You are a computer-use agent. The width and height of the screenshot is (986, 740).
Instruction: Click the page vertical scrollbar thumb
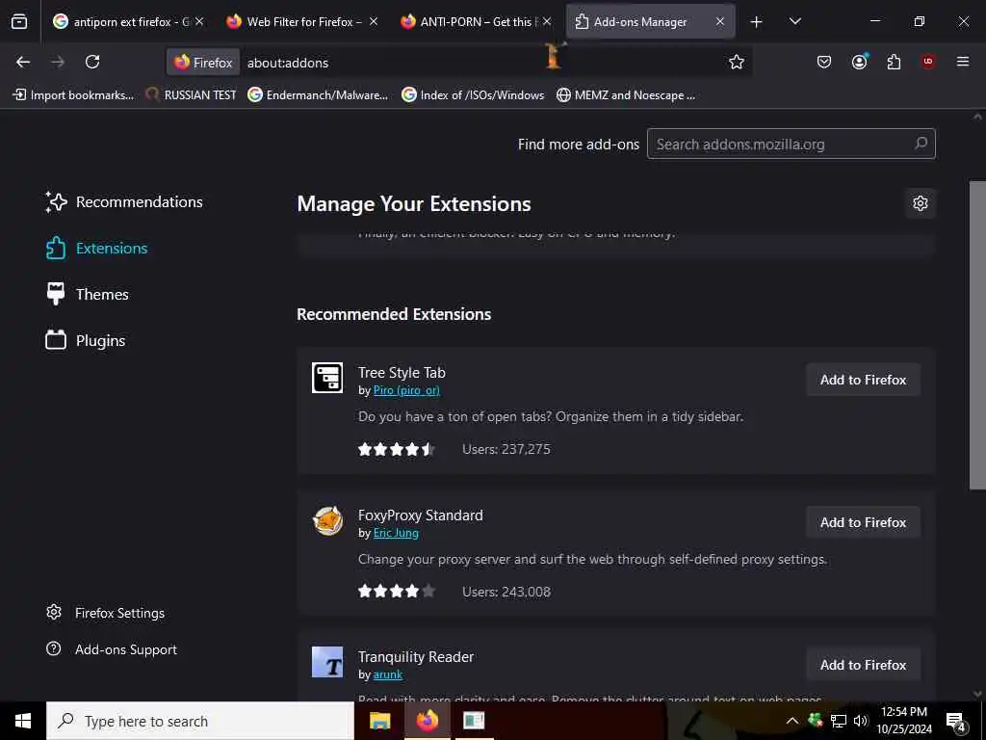coord(977,334)
